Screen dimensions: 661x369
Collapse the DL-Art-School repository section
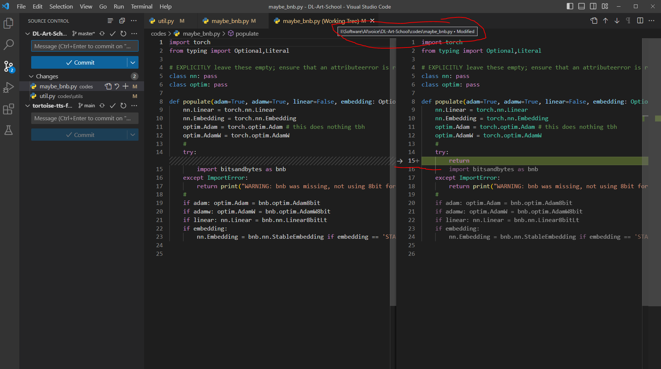27,33
